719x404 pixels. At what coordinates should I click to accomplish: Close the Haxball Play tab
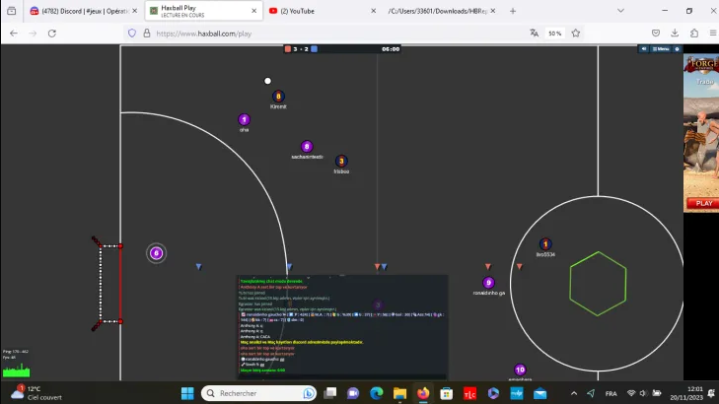(x=254, y=11)
